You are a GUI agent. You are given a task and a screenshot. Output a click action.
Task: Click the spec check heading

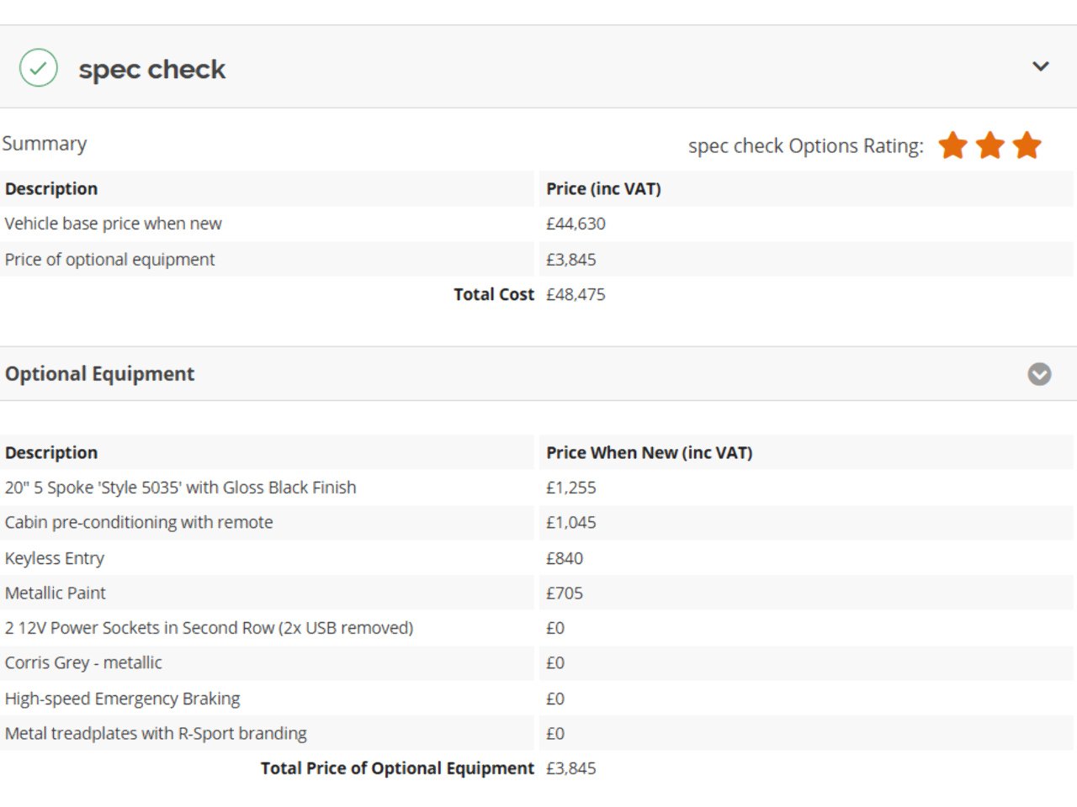coord(152,69)
